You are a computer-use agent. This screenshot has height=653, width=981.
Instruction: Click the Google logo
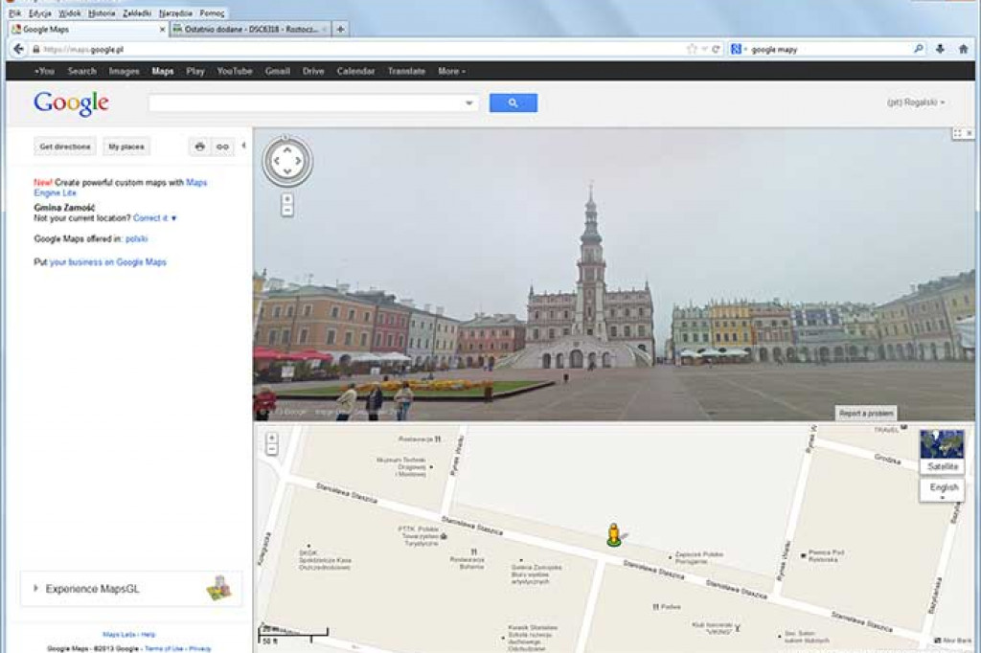pyautogui.click(x=71, y=103)
